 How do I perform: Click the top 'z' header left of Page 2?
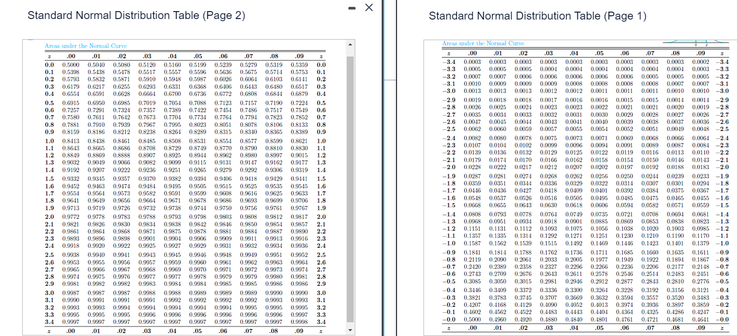[x=49, y=57]
